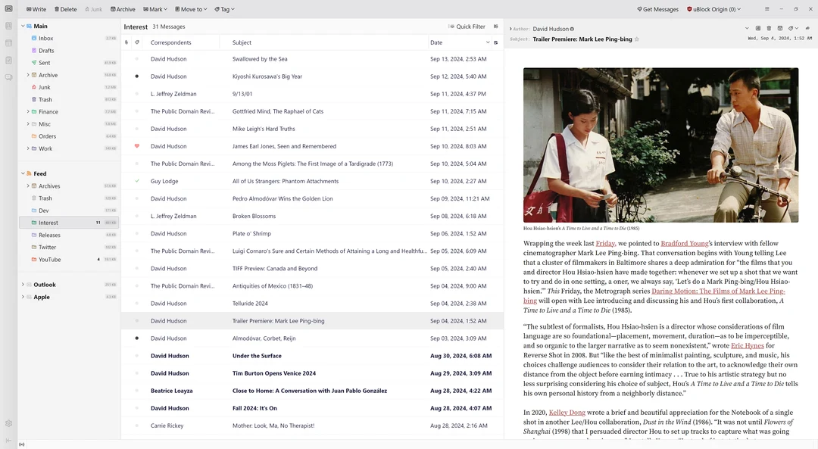Image resolution: width=818 pixels, height=449 pixels.
Task: Switch to the Calendar space icon
Action: pos(8,43)
